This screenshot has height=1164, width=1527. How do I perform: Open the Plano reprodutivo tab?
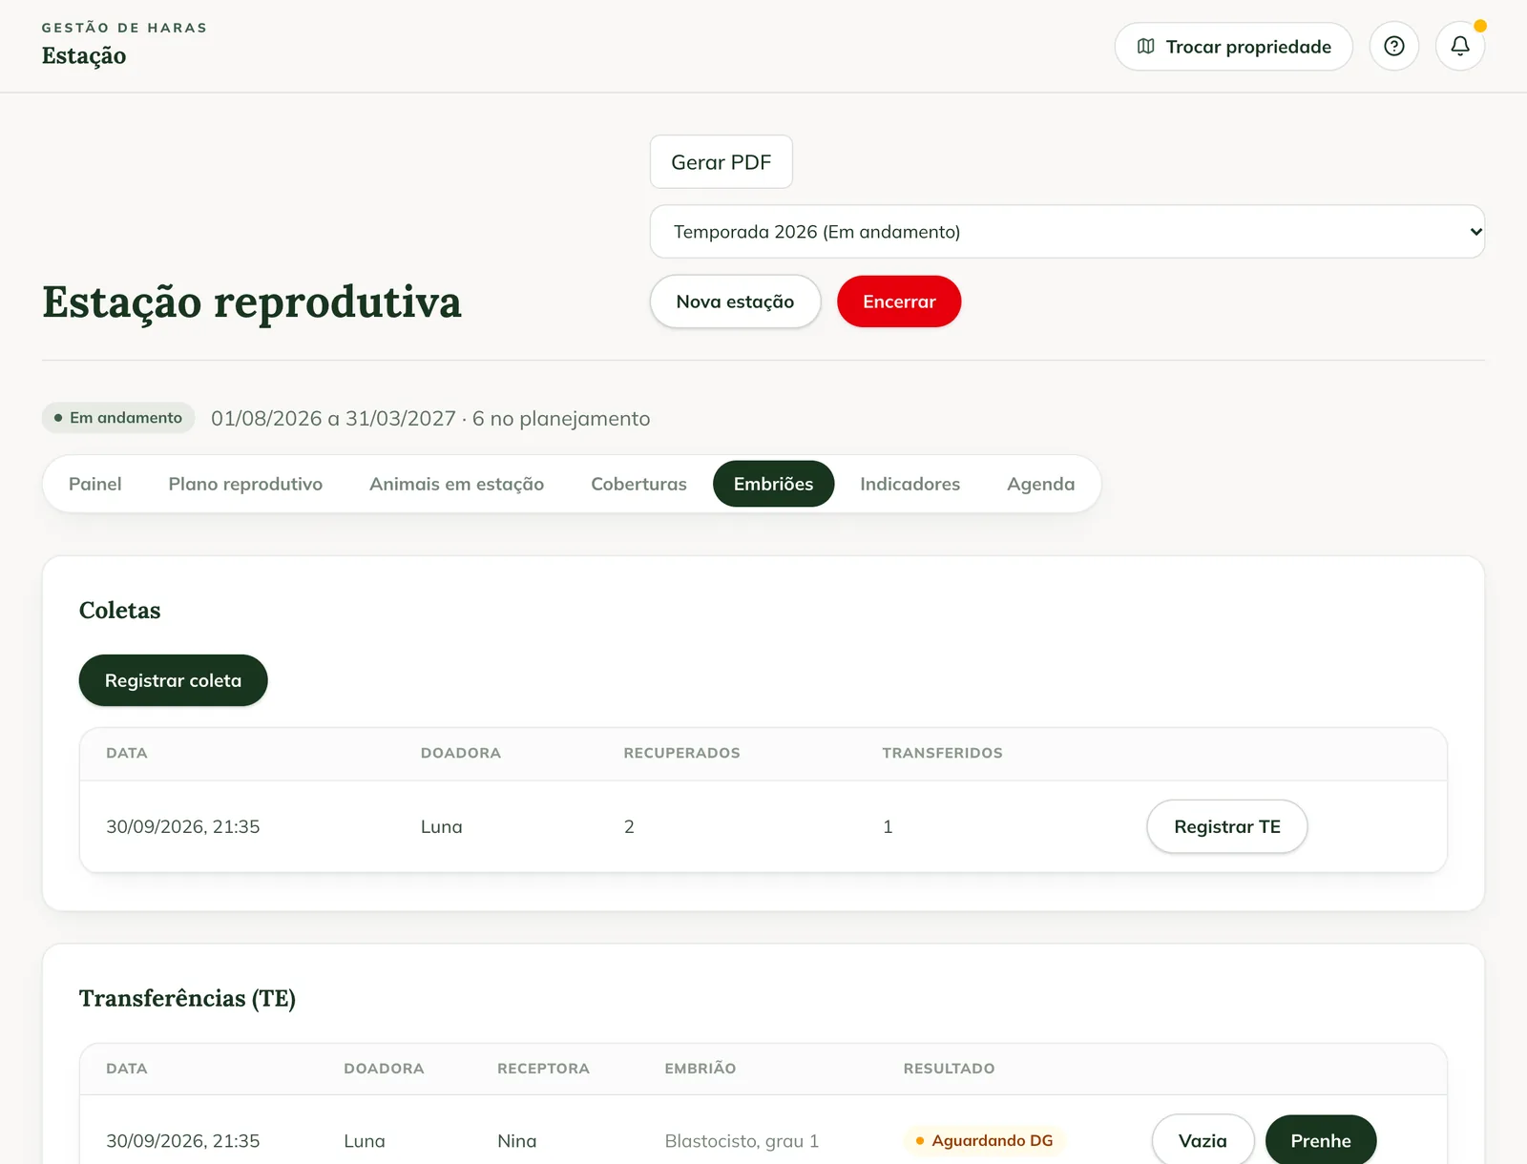click(x=245, y=484)
